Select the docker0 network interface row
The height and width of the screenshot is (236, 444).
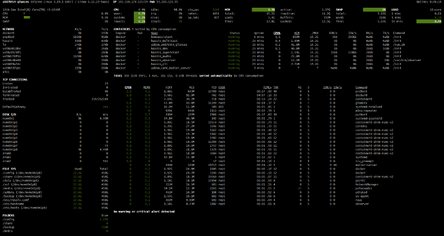pyautogui.click(x=55, y=33)
